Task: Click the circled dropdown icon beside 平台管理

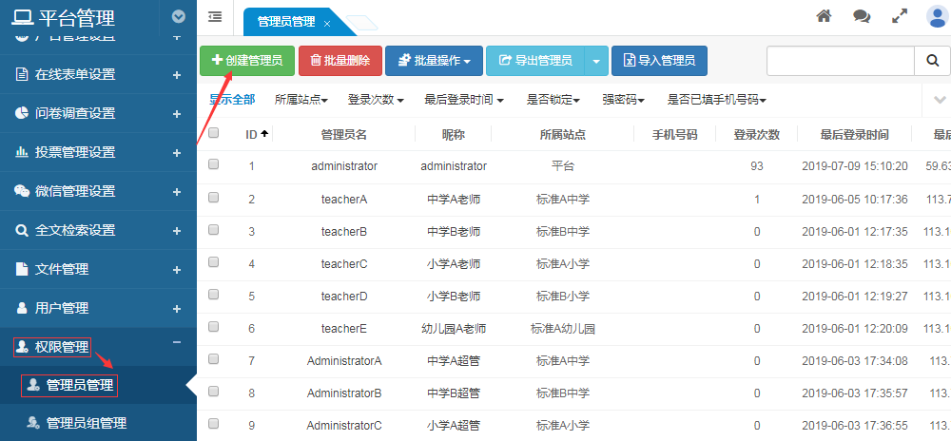Action: click(179, 16)
